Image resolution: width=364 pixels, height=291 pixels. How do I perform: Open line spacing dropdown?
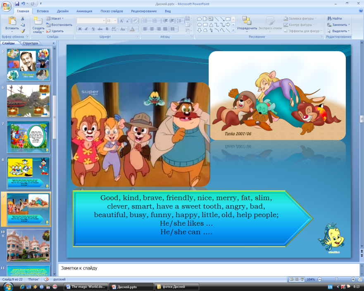pos(179,21)
